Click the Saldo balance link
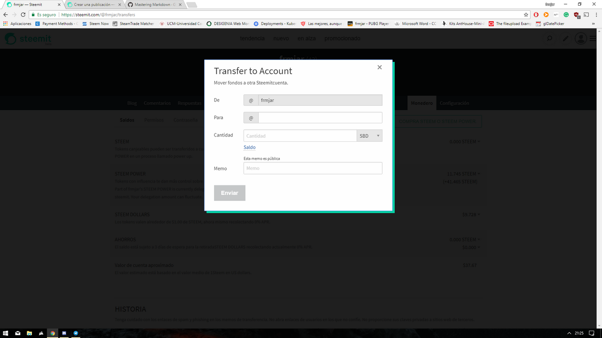 [250, 147]
